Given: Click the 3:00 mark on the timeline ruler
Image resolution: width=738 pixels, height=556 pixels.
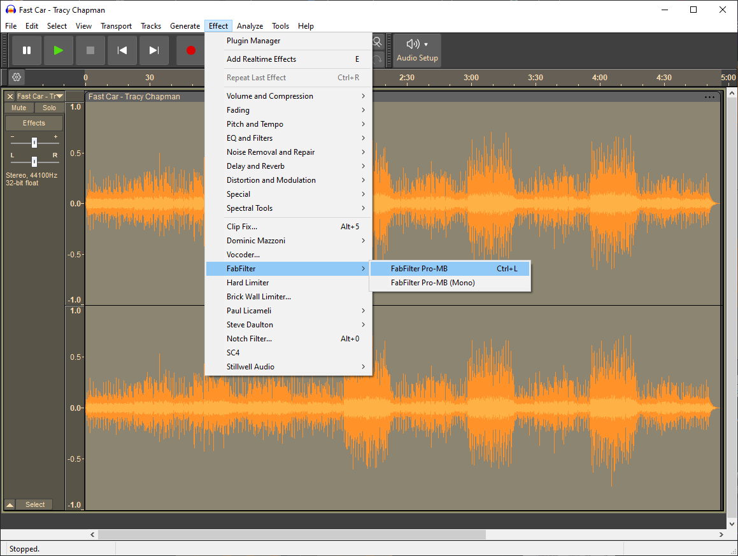Looking at the screenshot, I should click(x=471, y=78).
